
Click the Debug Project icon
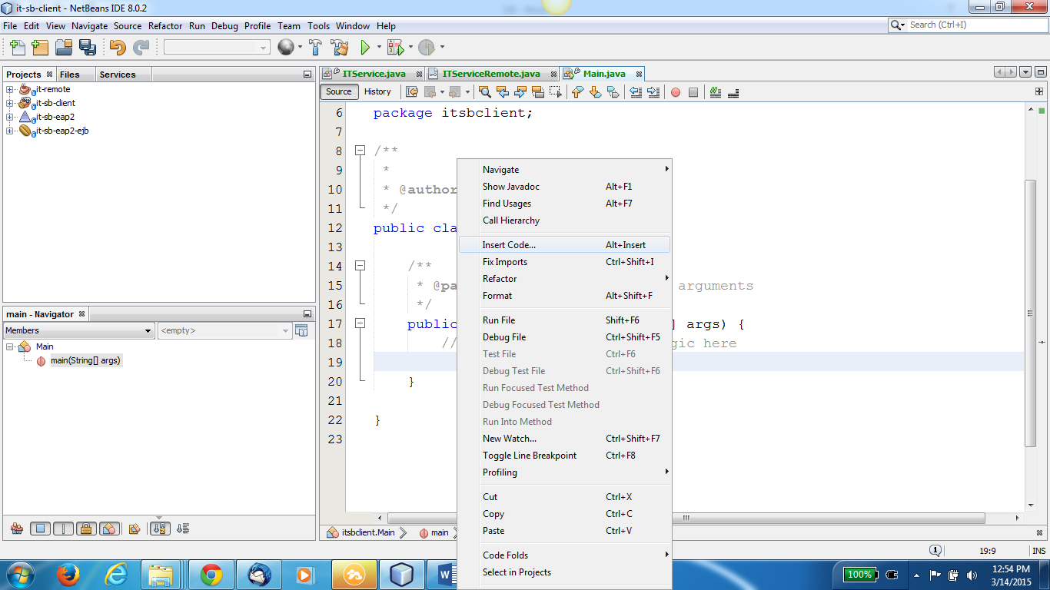point(395,48)
